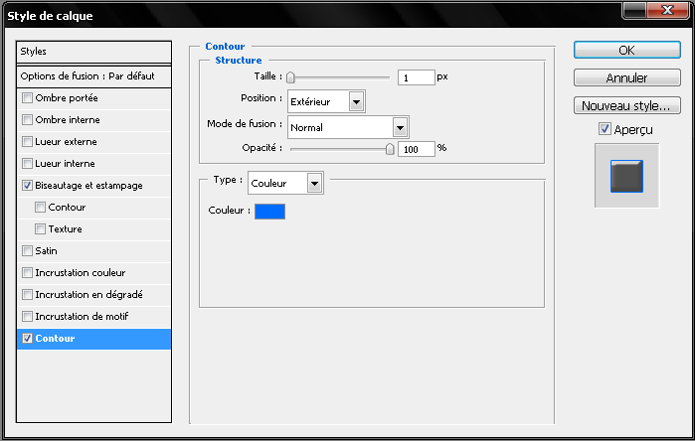Select Ombre interne row label
The width and height of the screenshot is (695, 441).
pos(68,119)
